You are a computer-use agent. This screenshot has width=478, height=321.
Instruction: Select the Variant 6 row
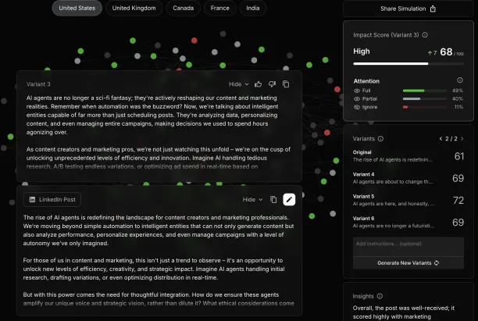pos(408,223)
